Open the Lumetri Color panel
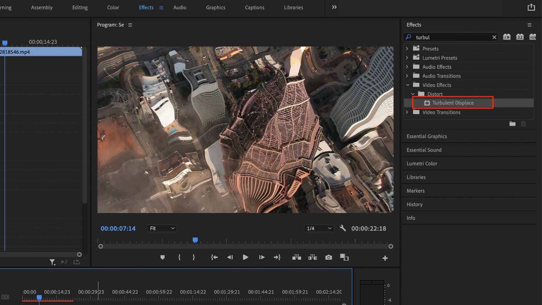542x305 pixels. pyautogui.click(x=422, y=163)
